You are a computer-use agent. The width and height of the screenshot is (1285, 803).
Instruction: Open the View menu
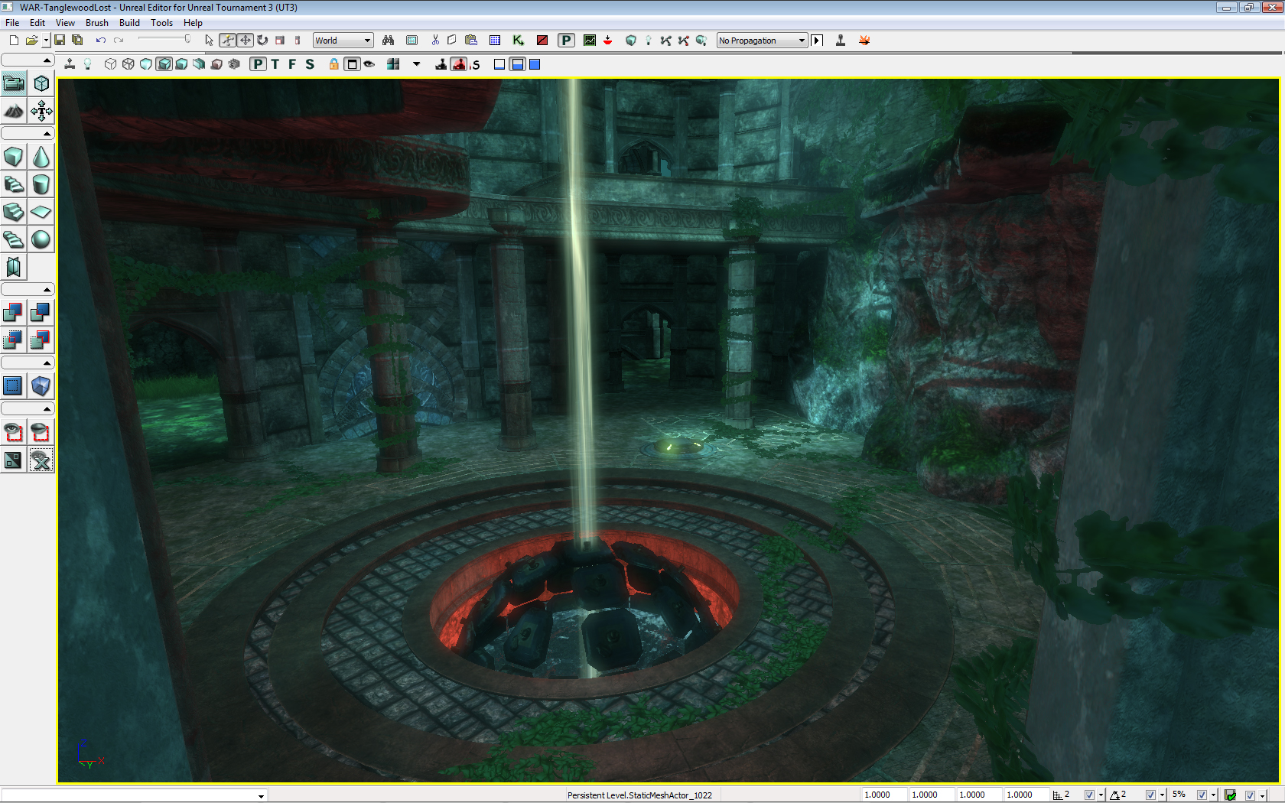coord(65,23)
